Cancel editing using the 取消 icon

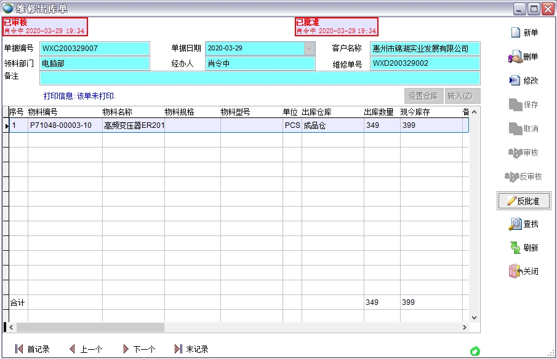(524, 128)
